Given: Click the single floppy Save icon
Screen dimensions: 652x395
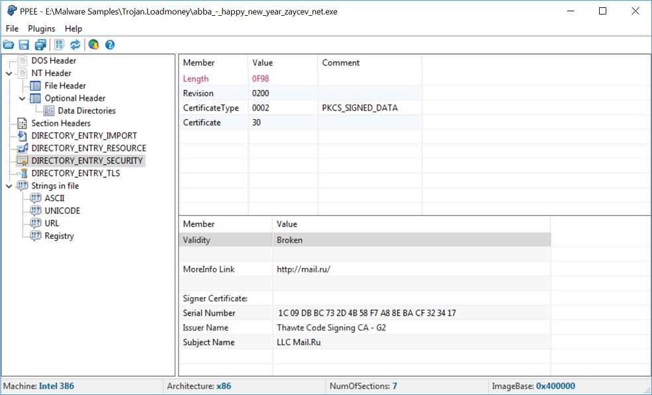Looking at the screenshot, I should pyautogui.click(x=24, y=44).
